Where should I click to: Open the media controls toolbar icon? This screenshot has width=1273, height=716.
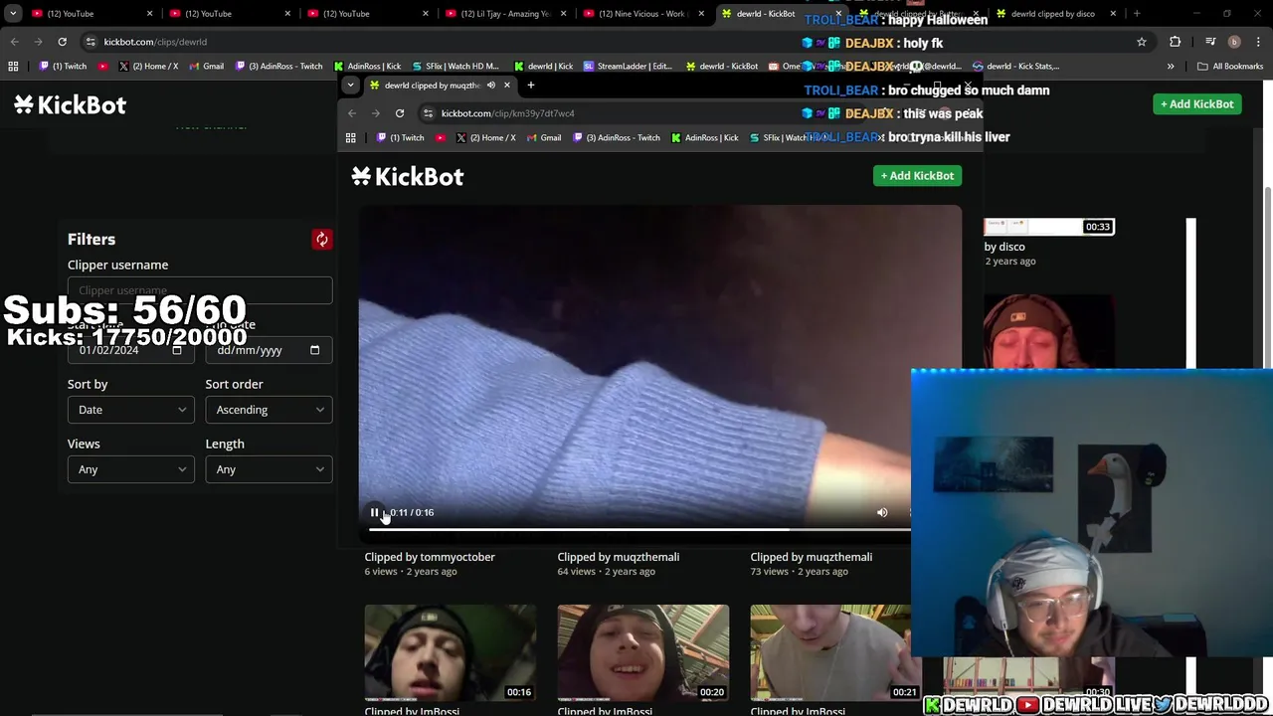pyautogui.click(x=1210, y=42)
